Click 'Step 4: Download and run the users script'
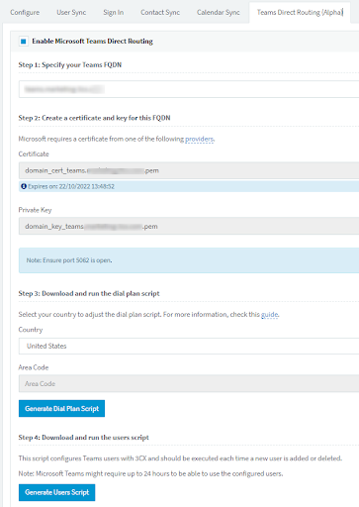This screenshot has width=359, height=507. click(x=84, y=438)
